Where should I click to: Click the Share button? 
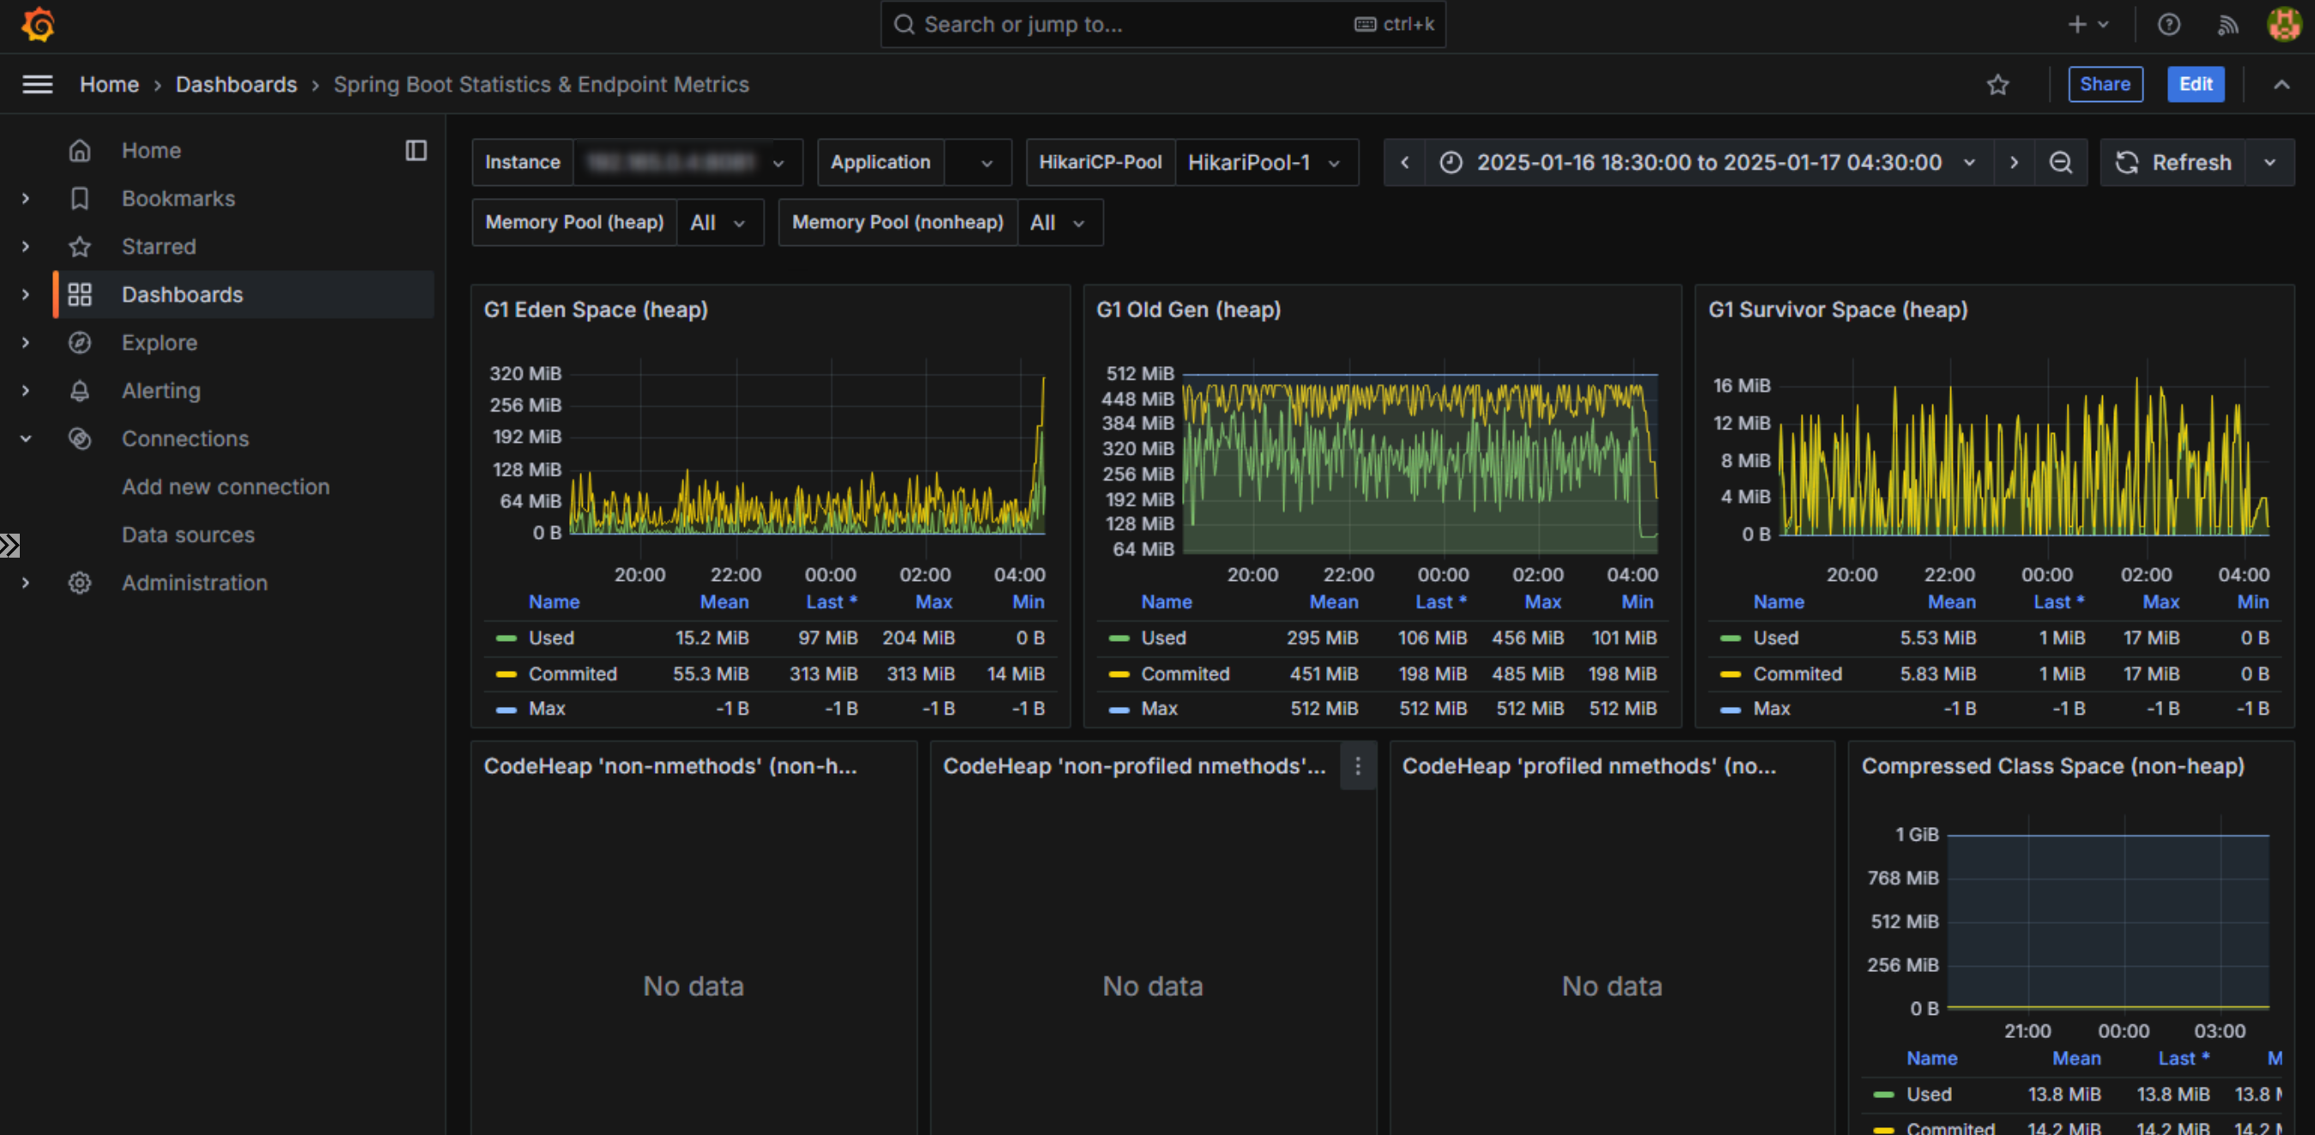coord(2104,84)
